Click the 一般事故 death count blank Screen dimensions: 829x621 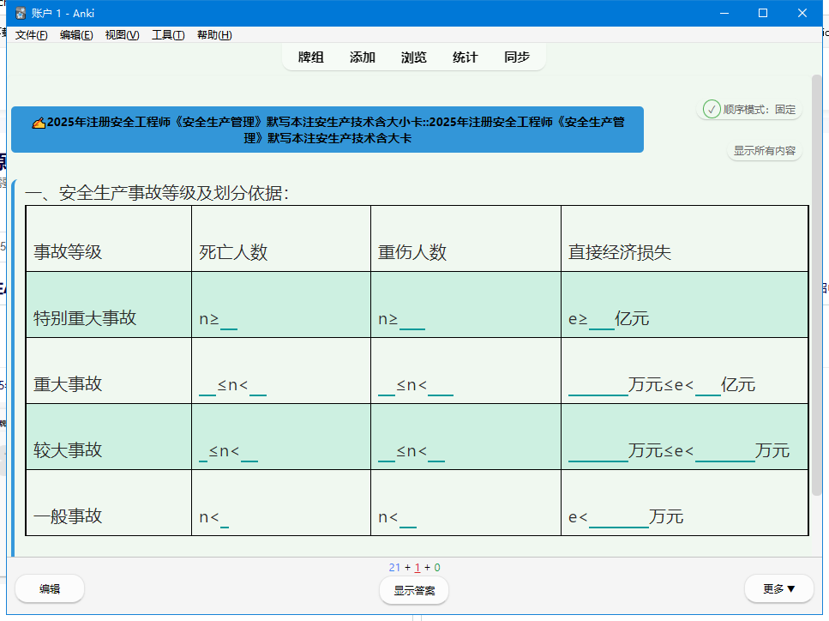coord(224,520)
